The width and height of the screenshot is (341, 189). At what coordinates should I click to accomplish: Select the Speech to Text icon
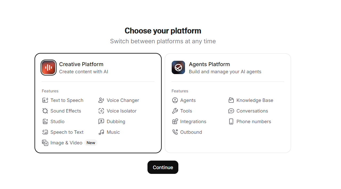click(x=45, y=132)
